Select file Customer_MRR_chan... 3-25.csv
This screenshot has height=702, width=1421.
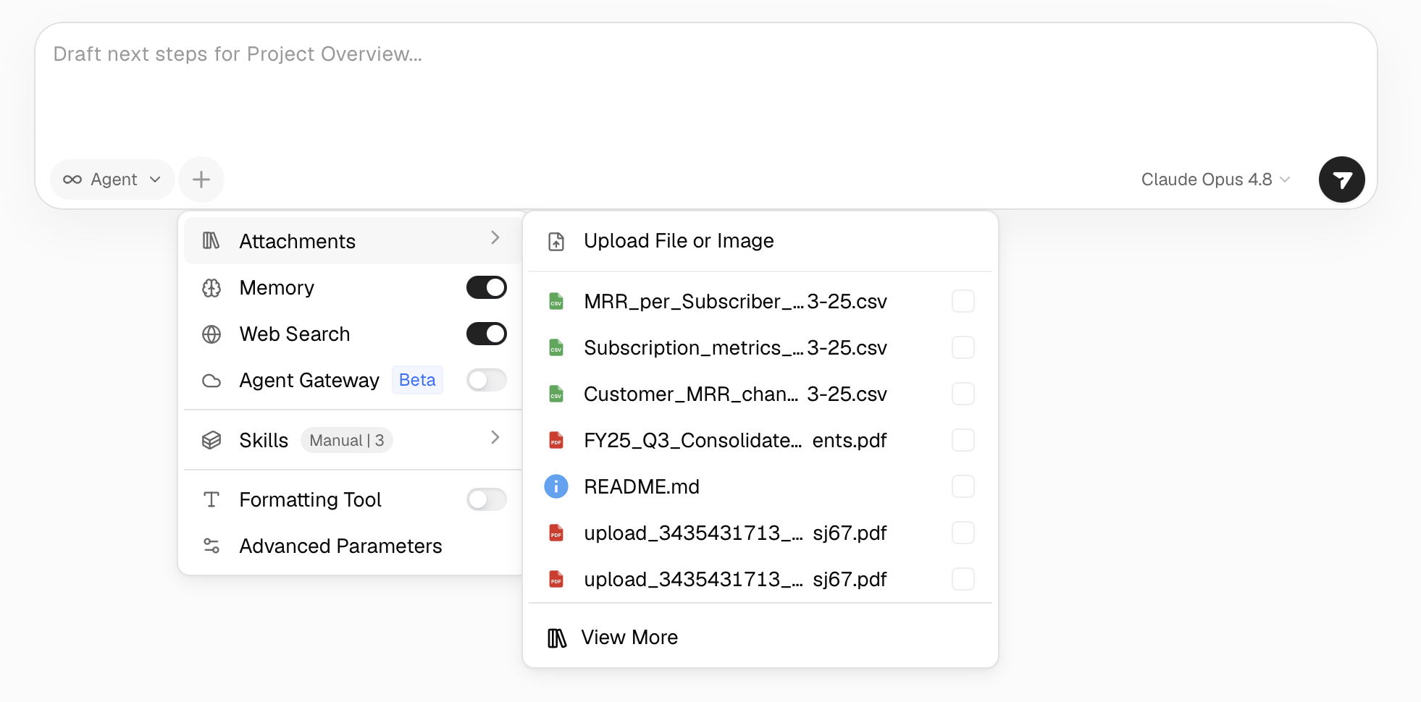tap(735, 394)
